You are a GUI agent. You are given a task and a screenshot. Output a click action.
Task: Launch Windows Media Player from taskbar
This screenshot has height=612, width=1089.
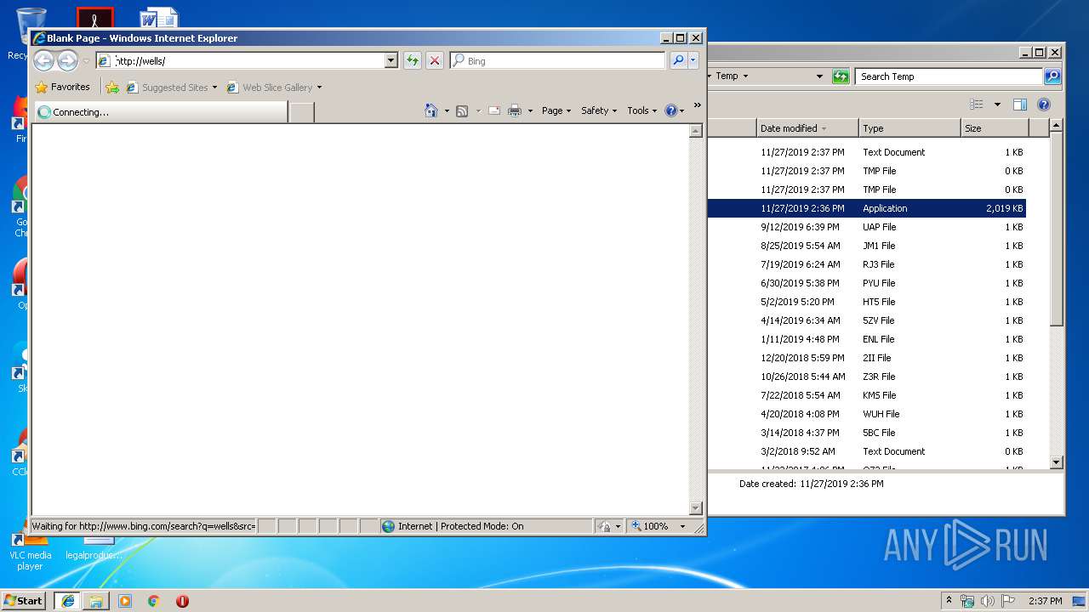(x=125, y=600)
